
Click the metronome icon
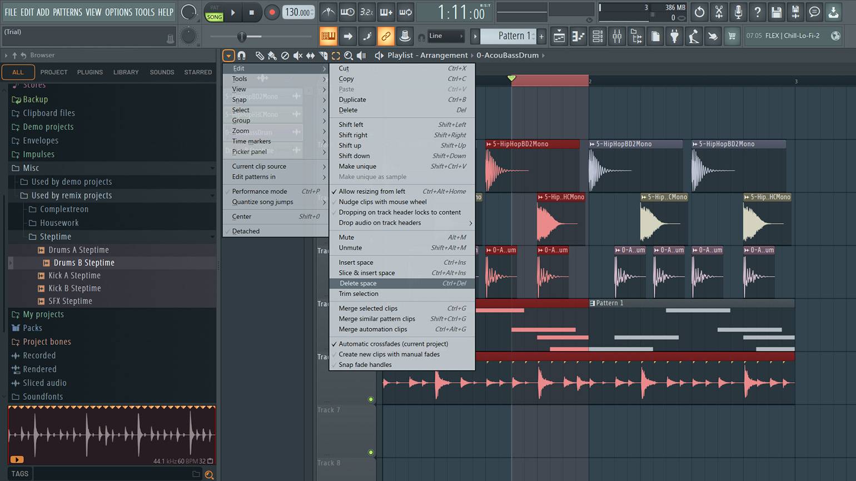click(x=329, y=12)
